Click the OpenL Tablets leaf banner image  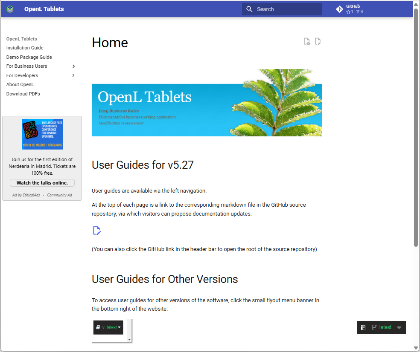tap(207, 103)
